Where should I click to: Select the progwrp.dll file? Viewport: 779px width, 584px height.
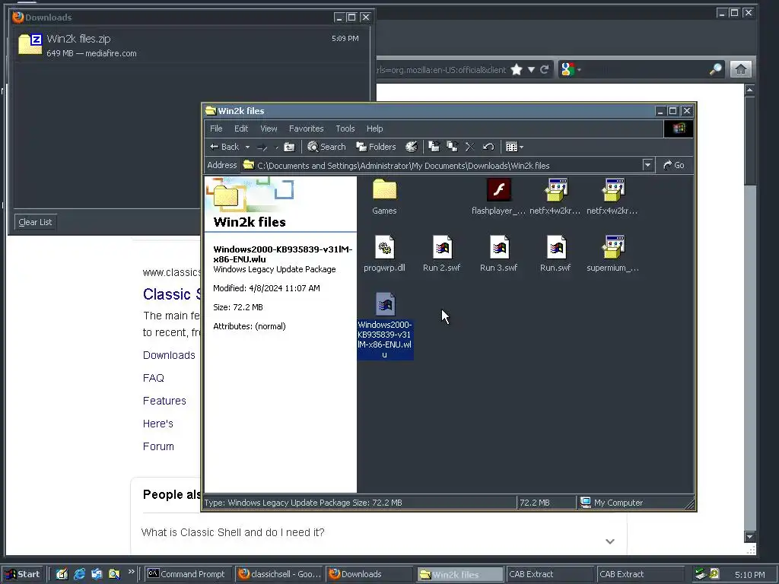(x=384, y=254)
